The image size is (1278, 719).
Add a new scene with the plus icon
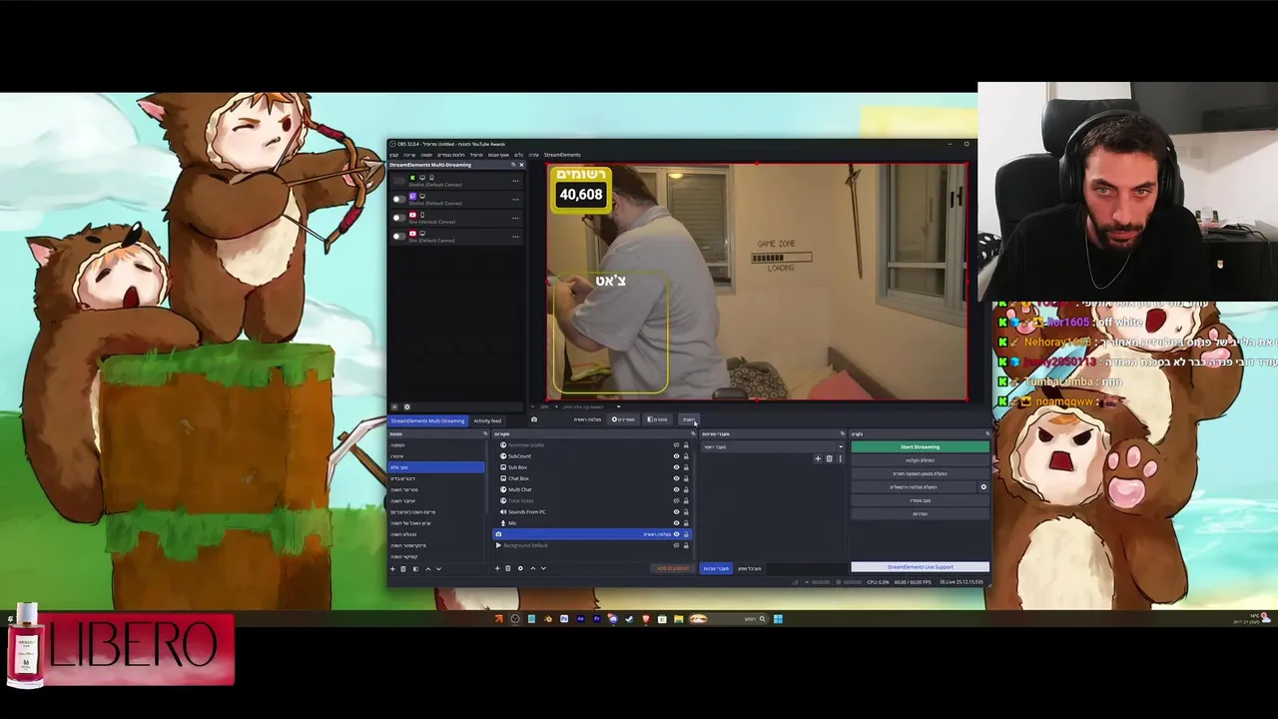click(x=392, y=569)
